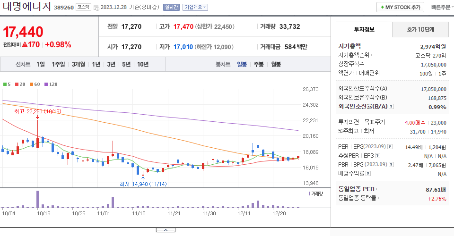This screenshot has width=454, height=236.
Task: Click help icon next to PER EPS(2023.09)
Action: 390,147
